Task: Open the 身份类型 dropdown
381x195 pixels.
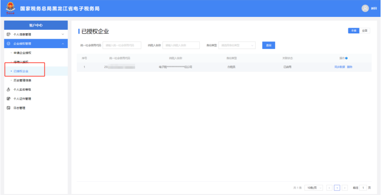Action: [x=237, y=45]
